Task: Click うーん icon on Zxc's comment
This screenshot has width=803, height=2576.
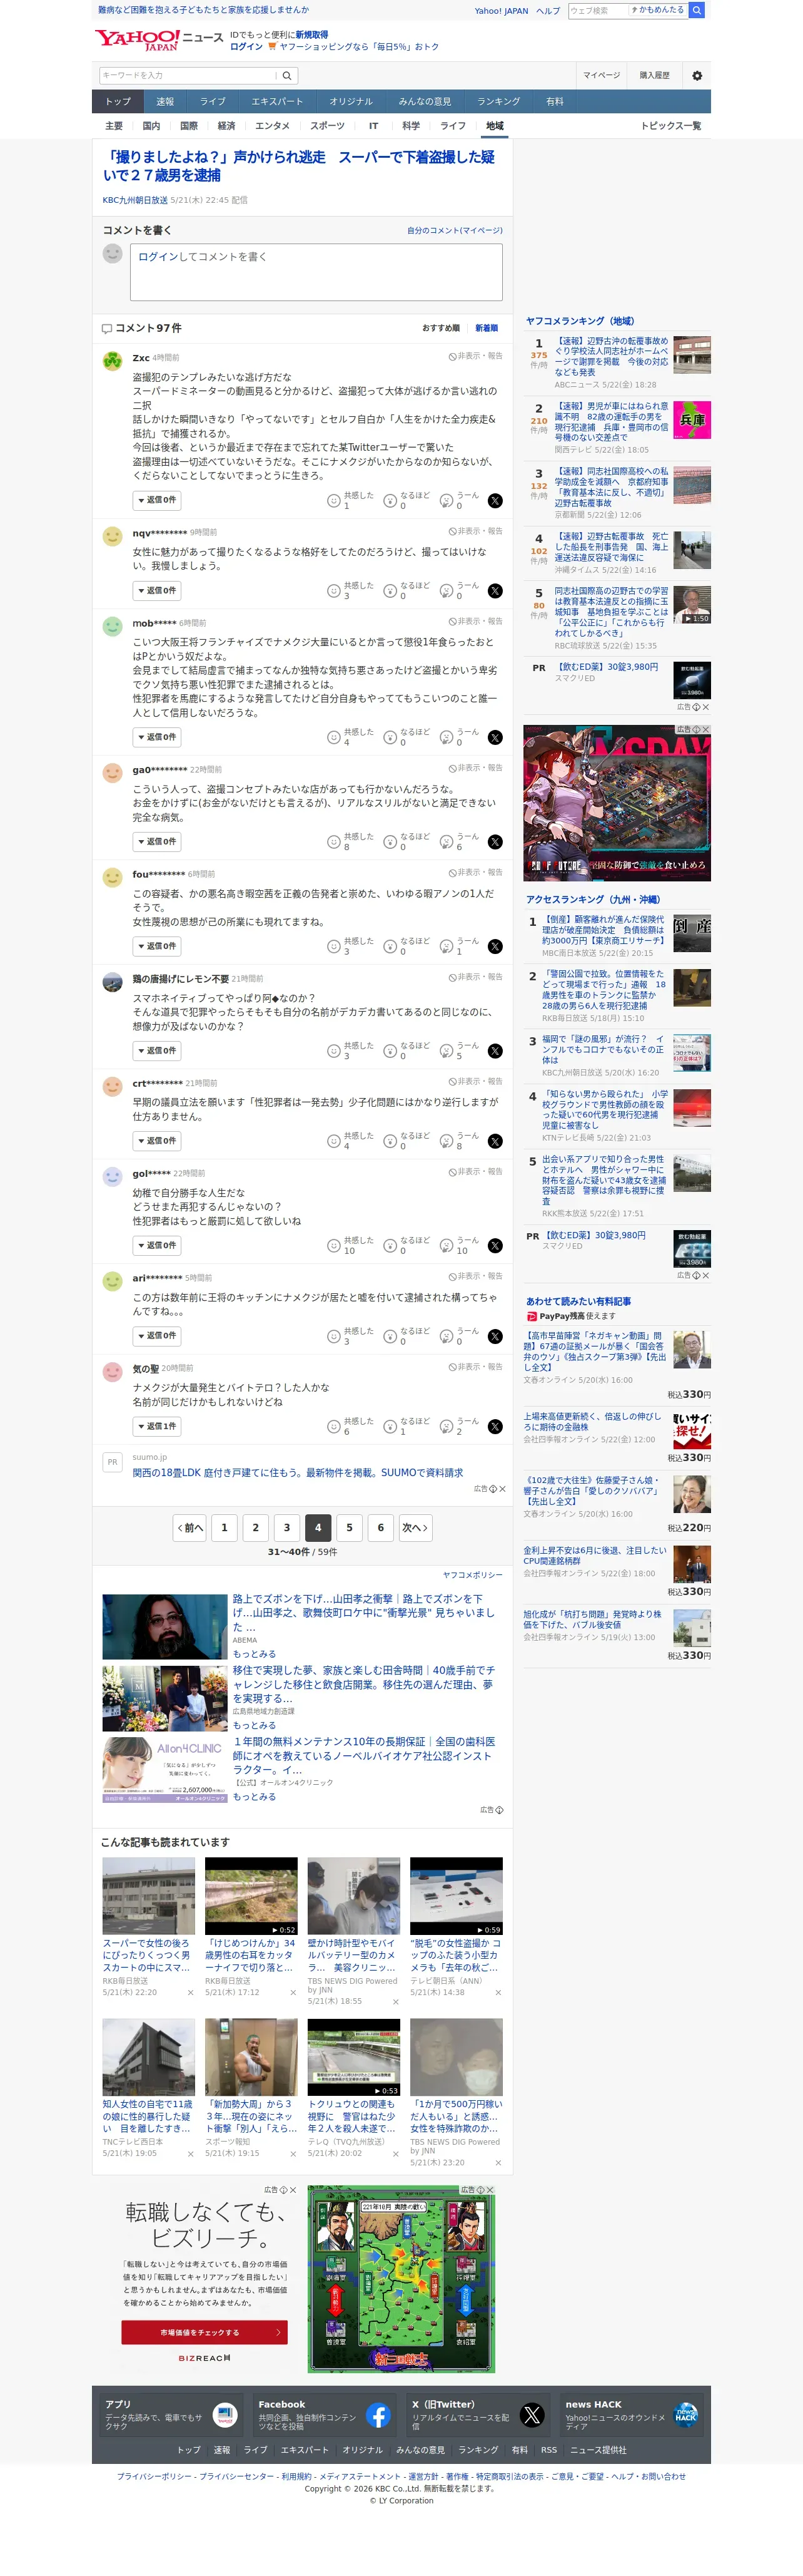Action: coord(445,500)
